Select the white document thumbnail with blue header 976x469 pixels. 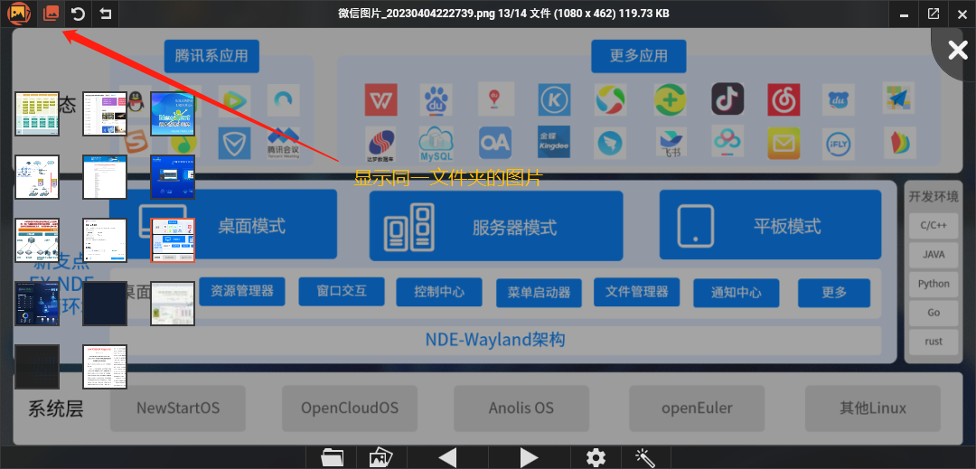105,177
